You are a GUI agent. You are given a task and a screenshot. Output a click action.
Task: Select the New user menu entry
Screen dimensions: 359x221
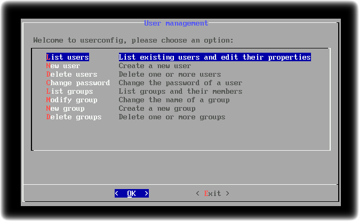tap(63, 66)
